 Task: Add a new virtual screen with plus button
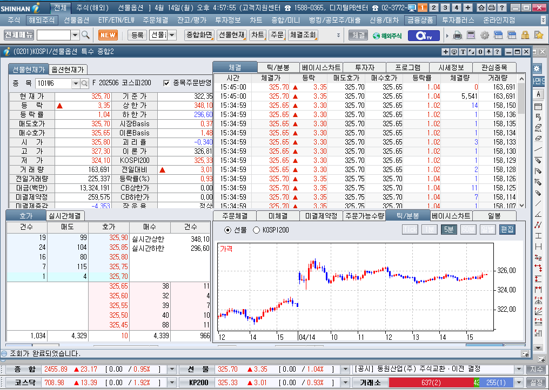468,8
